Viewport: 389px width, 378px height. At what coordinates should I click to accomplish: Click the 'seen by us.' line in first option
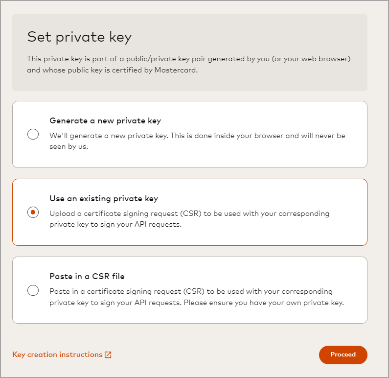69,146
